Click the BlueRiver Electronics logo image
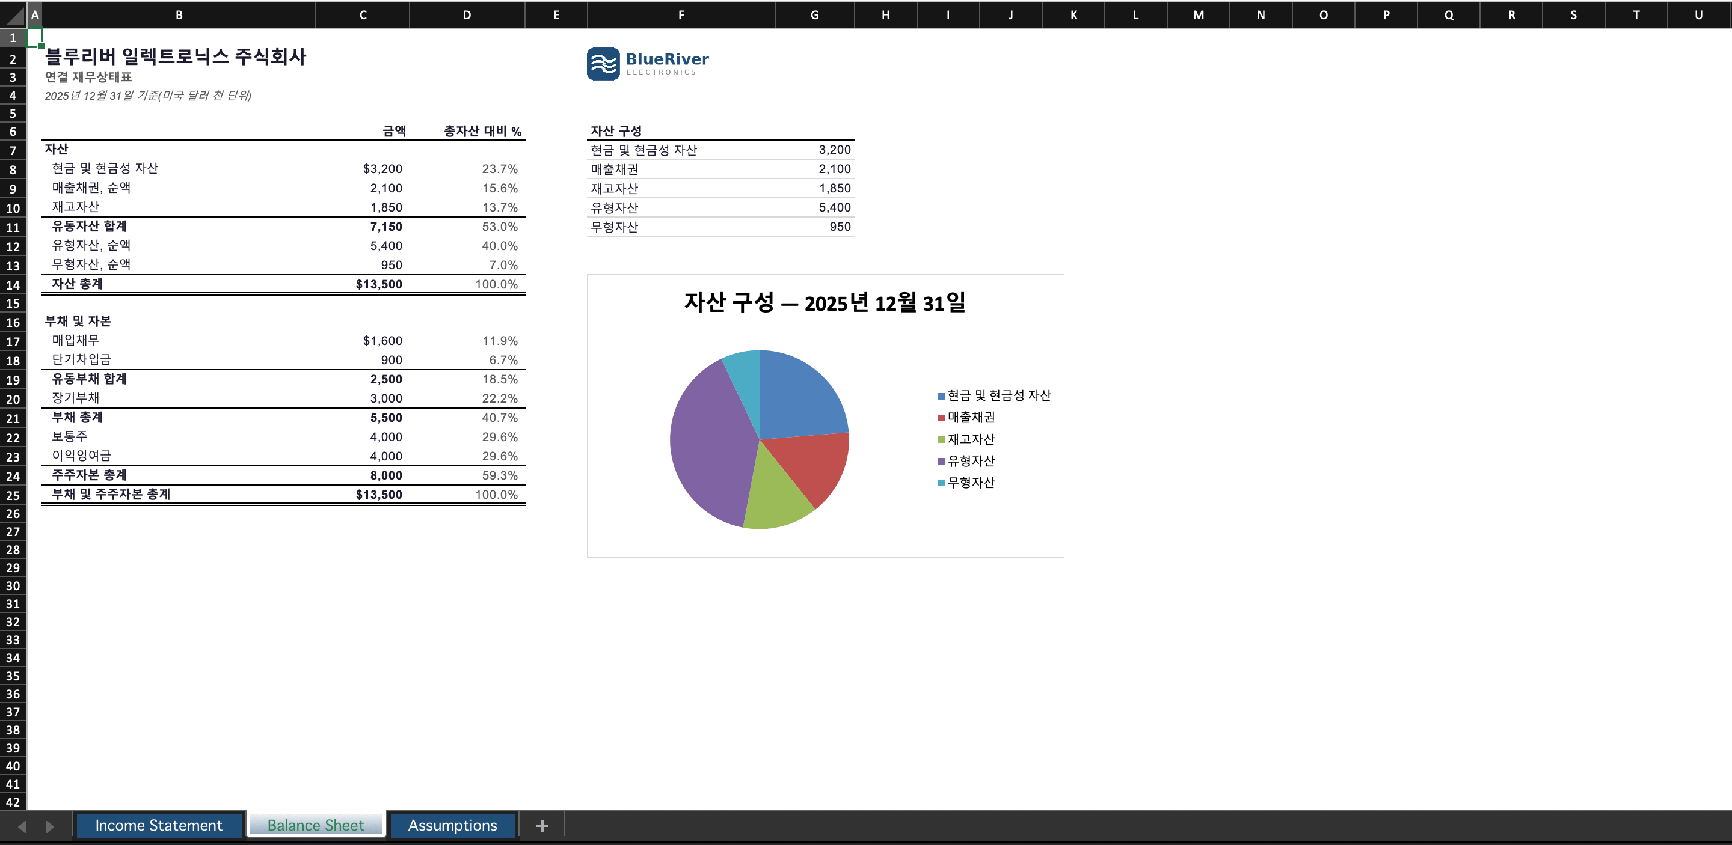1732x845 pixels. [x=648, y=64]
